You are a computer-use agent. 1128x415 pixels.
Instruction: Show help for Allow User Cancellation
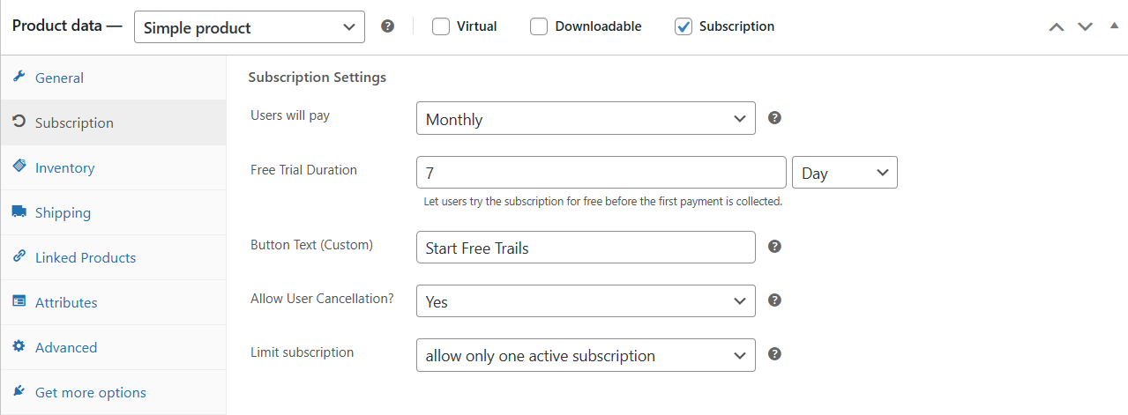pyautogui.click(x=774, y=300)
